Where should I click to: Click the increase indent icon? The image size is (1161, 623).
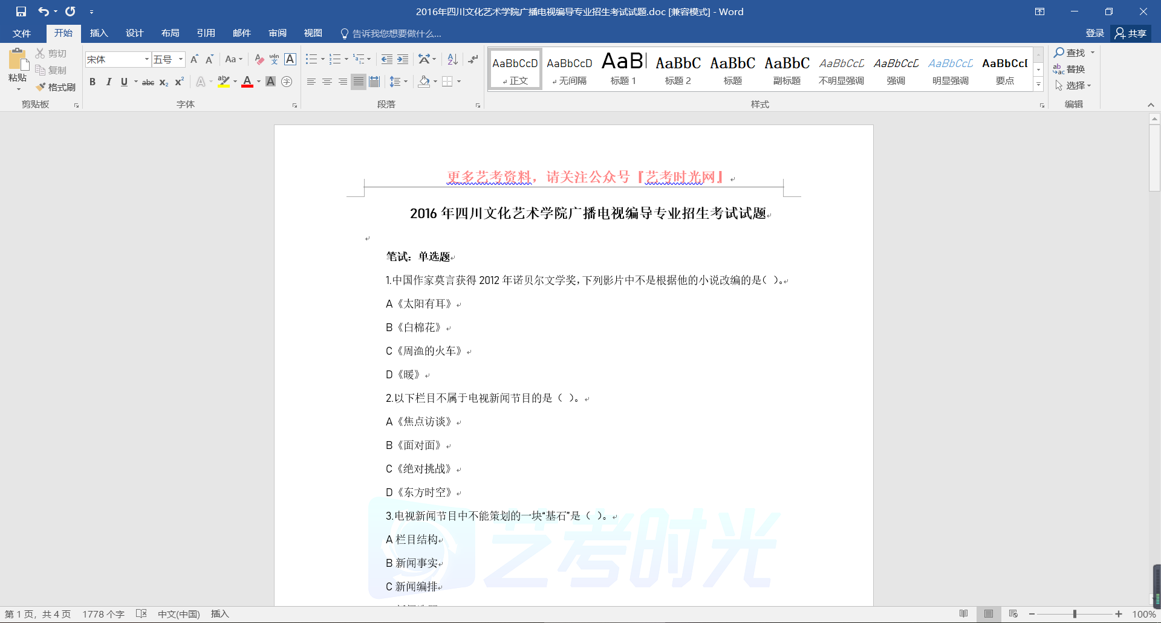(x=403, y=59)
